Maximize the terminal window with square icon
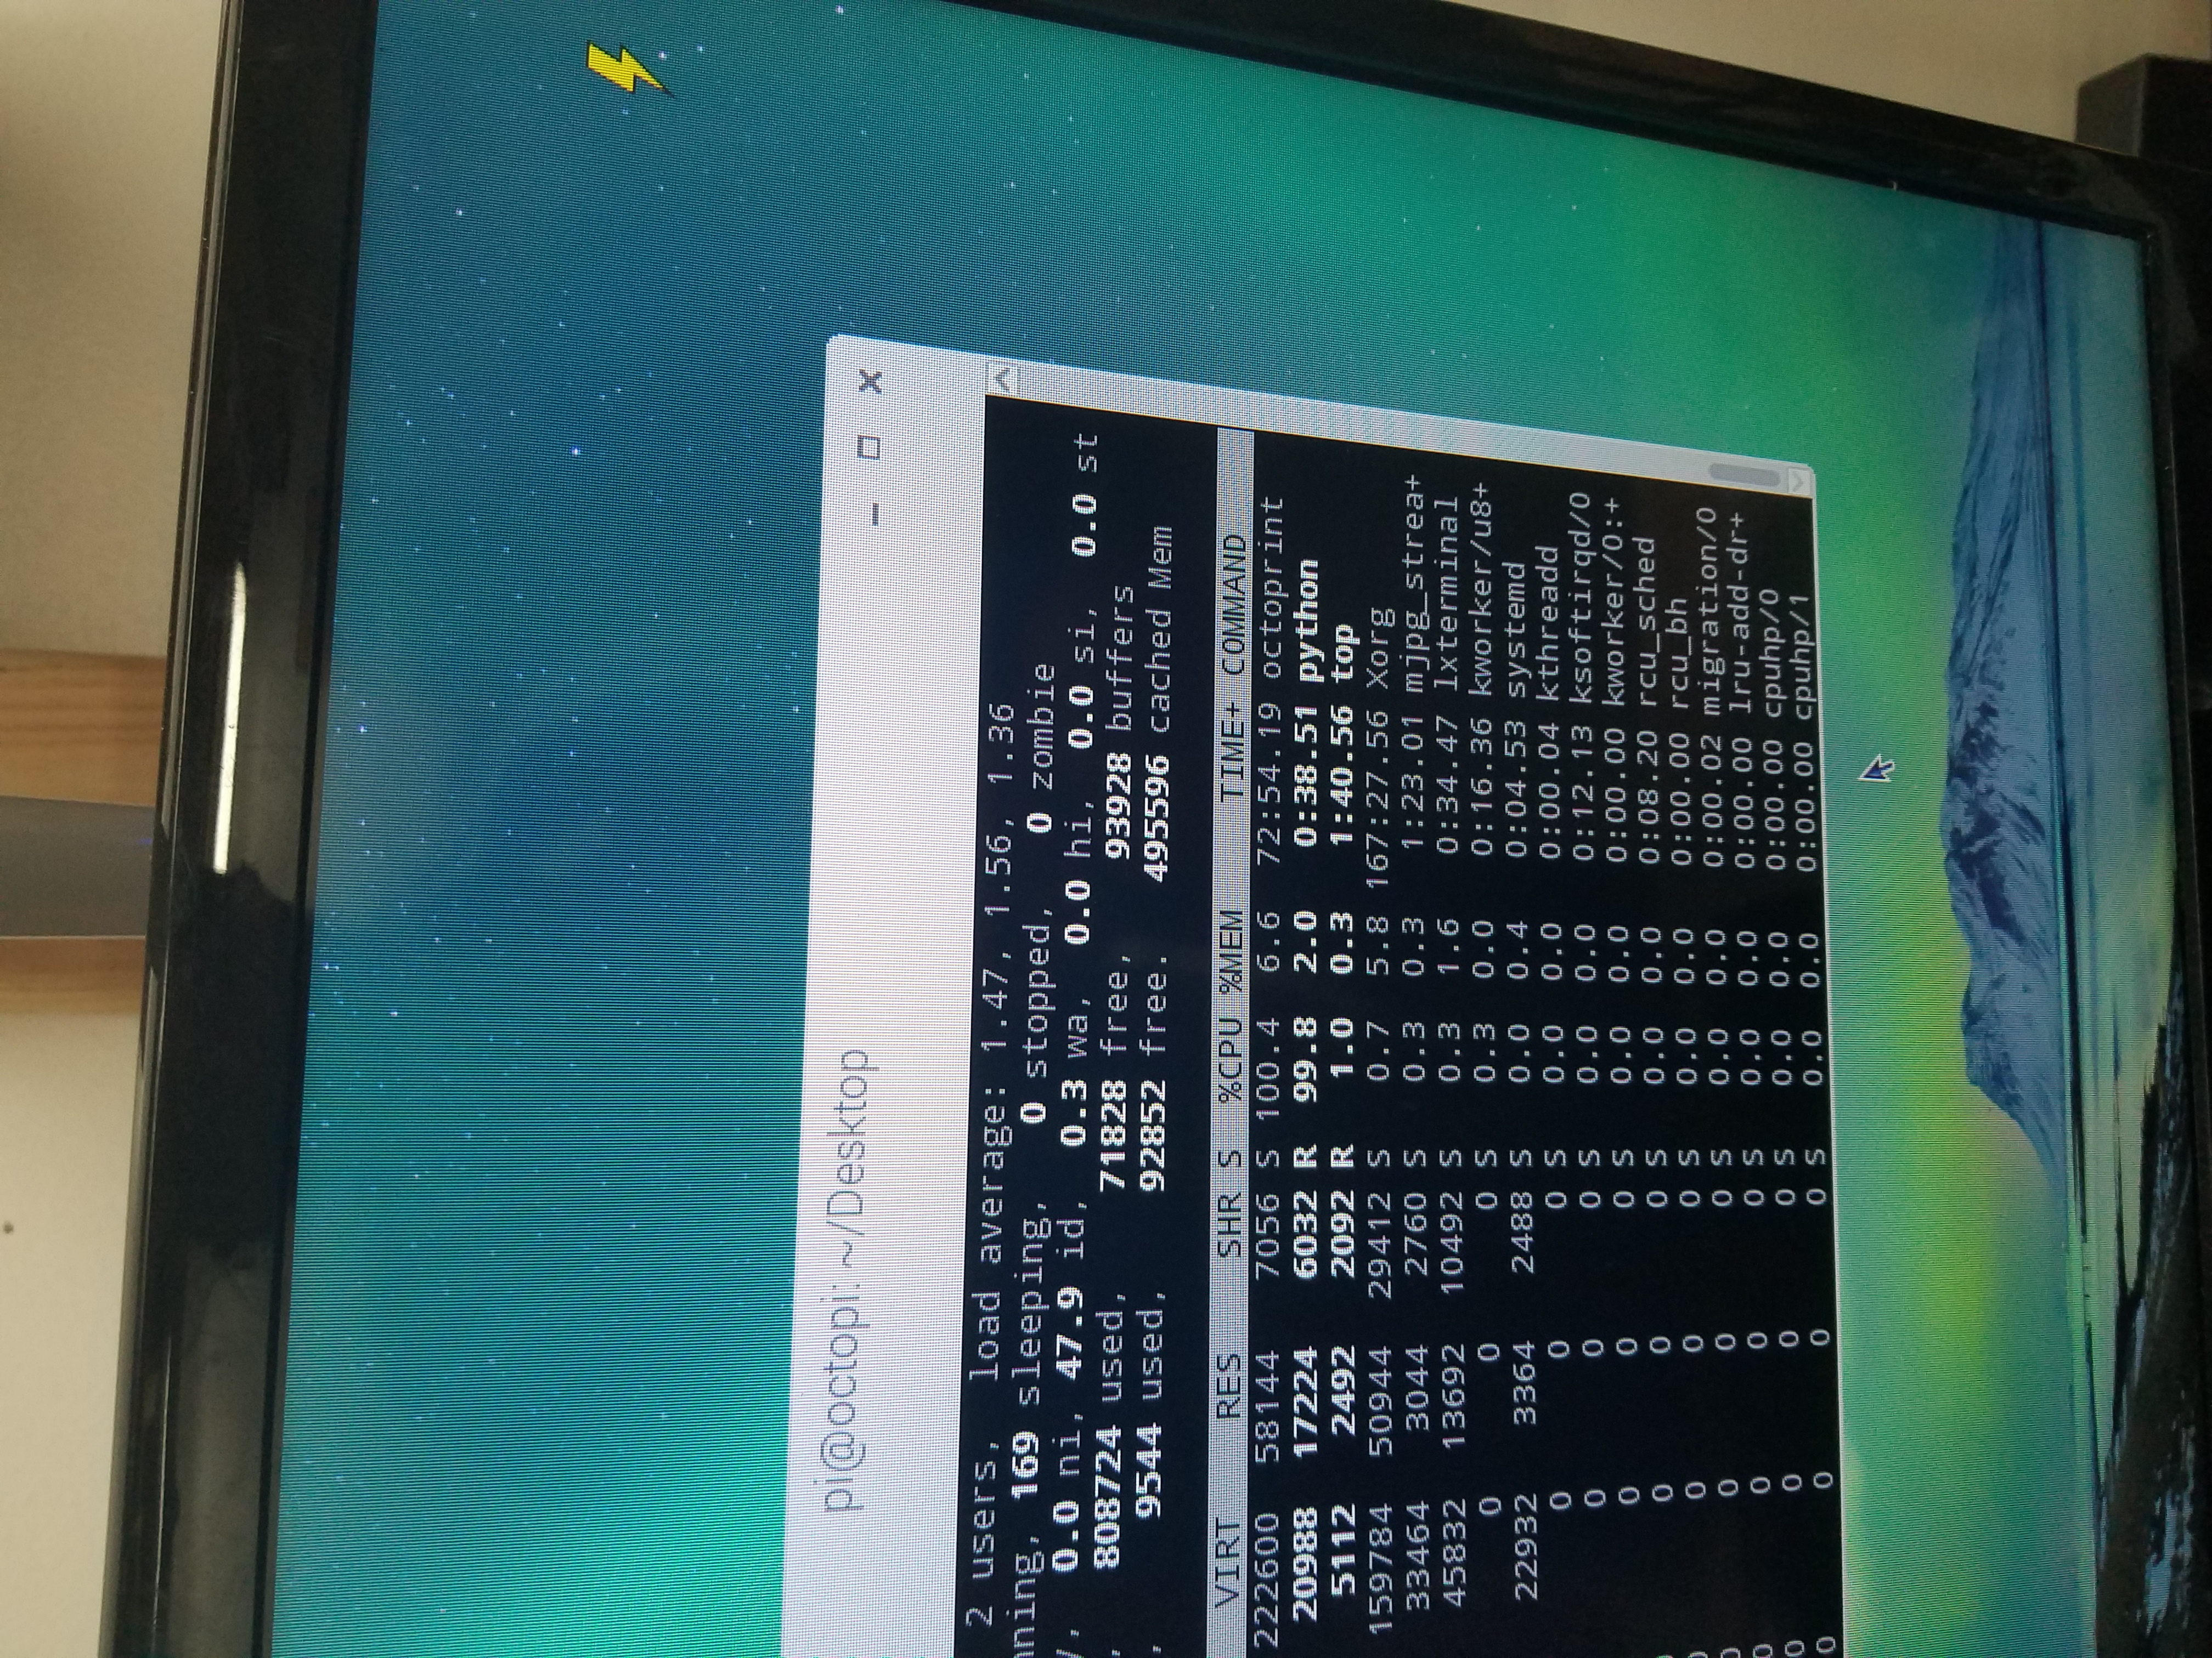 [x=869, y=448]
